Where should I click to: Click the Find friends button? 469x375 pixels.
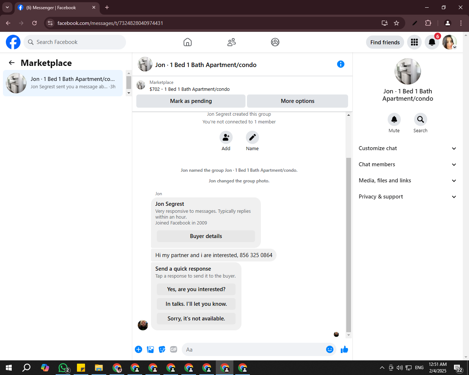[x=385, y=42]
